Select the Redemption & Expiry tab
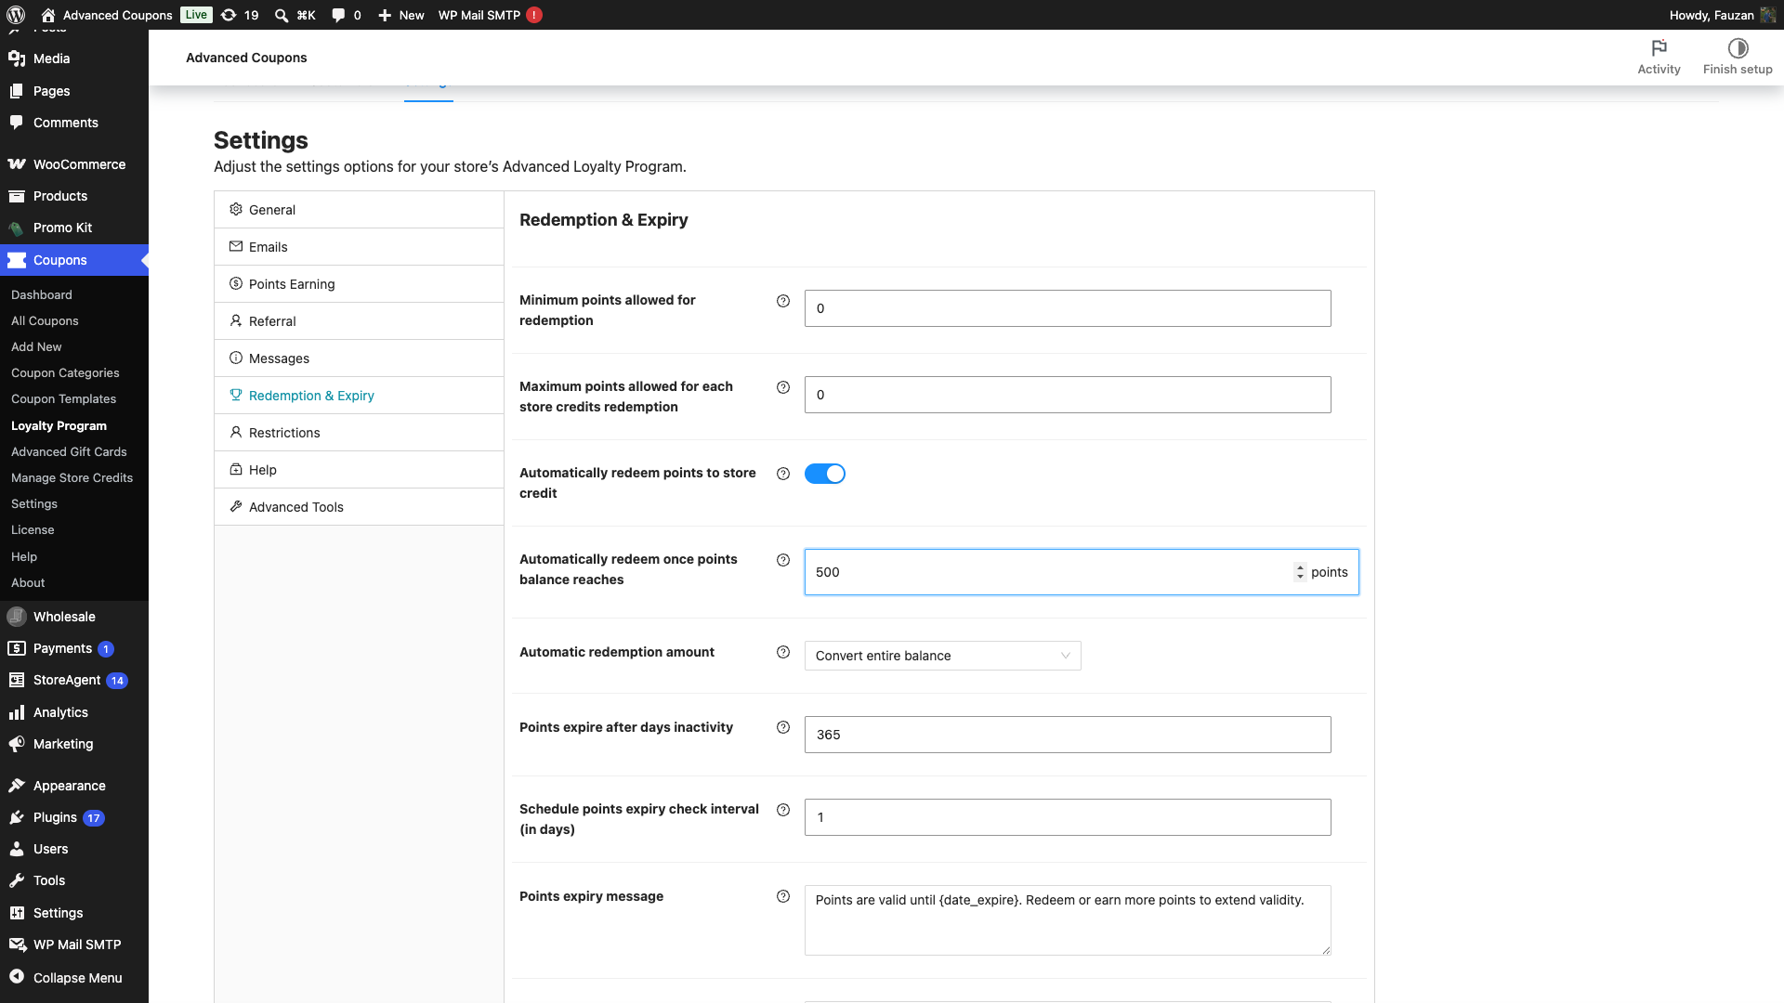1784x1003 pixels. (359, 396)
